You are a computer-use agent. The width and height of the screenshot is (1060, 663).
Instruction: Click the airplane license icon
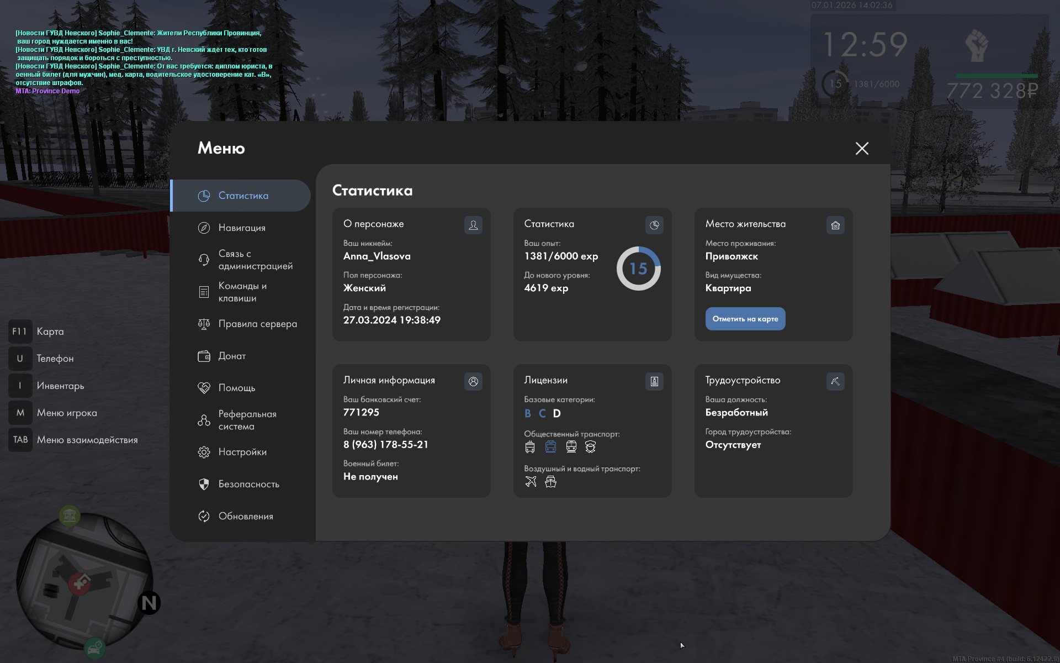tap(531, 482)
